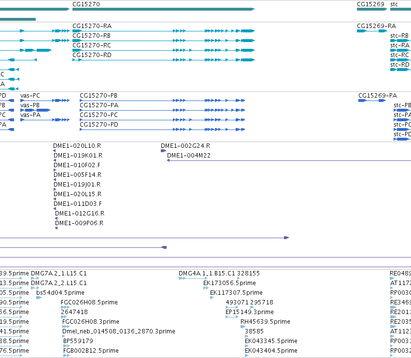The image size is (411, 358).
Task: Click the bs54d04.5prime arrow glyph
Action: point(39,298)
